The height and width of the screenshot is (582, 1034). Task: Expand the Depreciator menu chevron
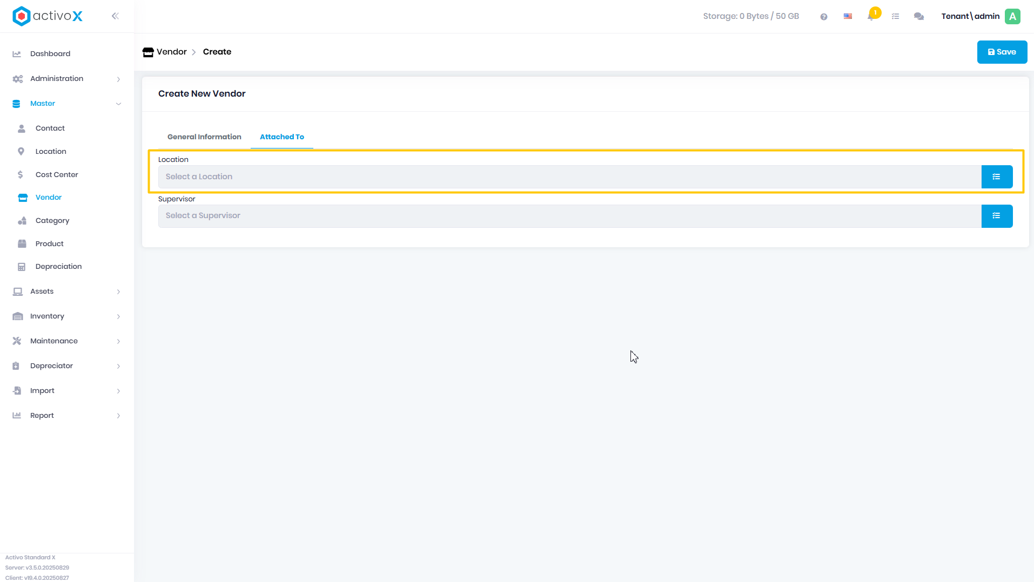(x=118, y=367)
